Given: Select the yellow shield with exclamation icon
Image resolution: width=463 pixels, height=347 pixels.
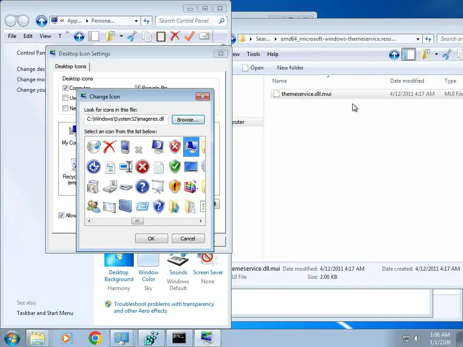Looking at the screenshot, I should pyautogui.click(x=175, y=187).
